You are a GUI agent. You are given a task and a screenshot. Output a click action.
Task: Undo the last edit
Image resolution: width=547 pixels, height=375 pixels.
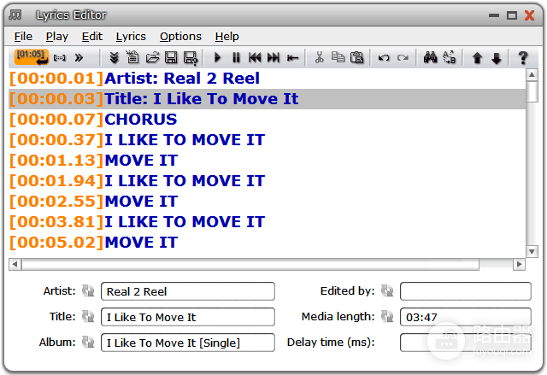(x=384, y=57)
